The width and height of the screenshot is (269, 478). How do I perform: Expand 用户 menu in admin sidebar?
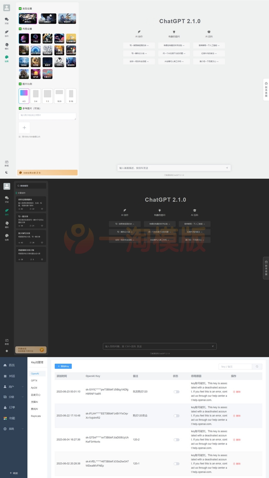coord(13,386)
